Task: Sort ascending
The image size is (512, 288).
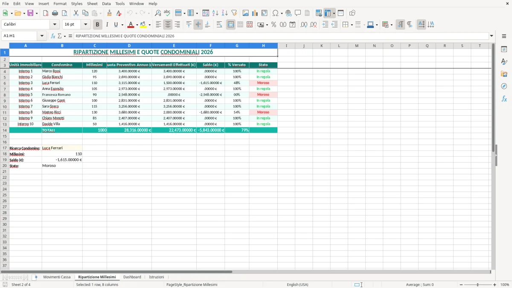Action: [x=215, y=13]
